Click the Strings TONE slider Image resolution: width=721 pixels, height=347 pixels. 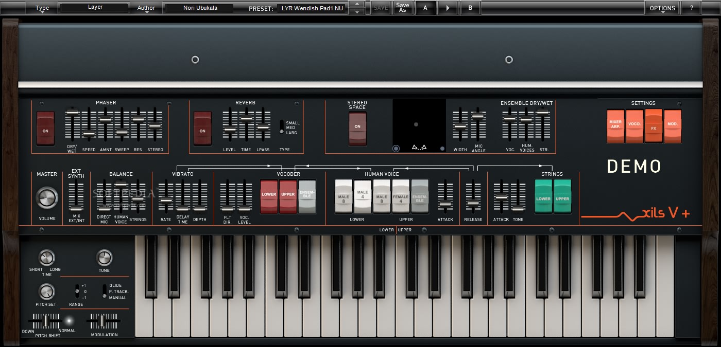pyautogui.click(x=518, y=196)
